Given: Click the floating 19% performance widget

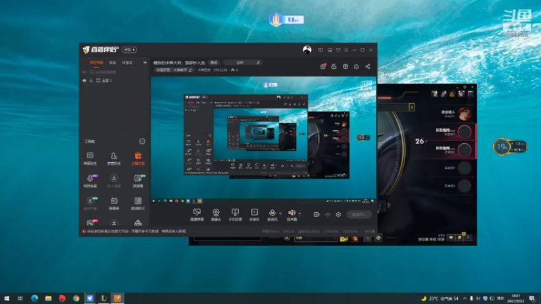Looking at the screenshot, I should click(x=510, y=147).
